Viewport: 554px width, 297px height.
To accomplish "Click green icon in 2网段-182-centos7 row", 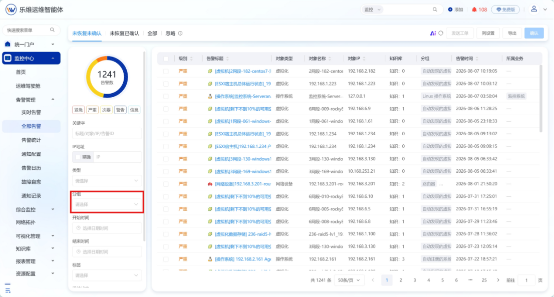I will coord(210,71).
